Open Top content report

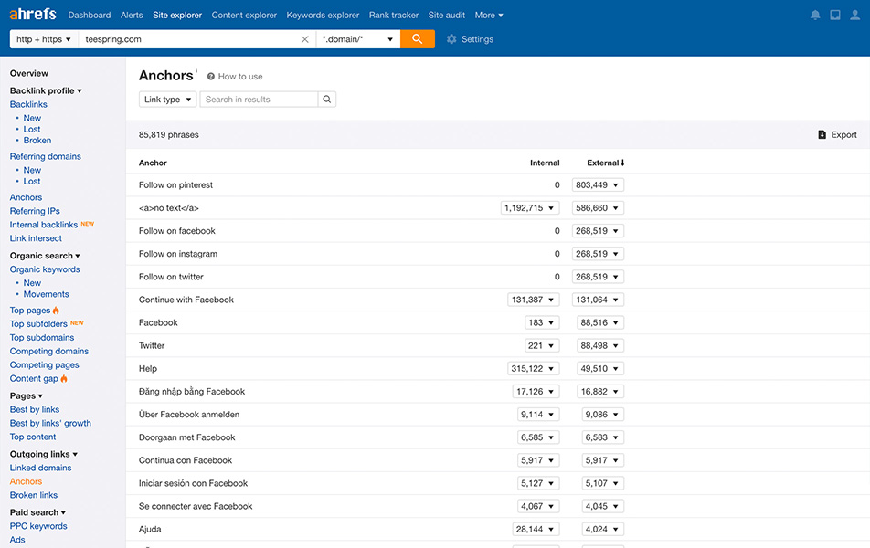tap(33, 437)
